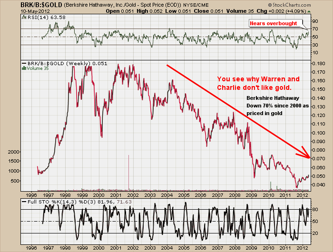
Task: Click the 80 level on stochastic scale
Action: 315,210
